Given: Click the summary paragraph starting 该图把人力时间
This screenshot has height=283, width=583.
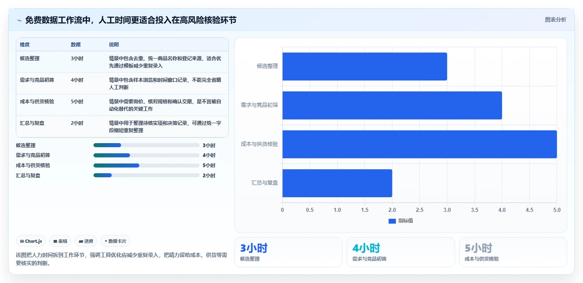Looking at the screenshot, I should (121, 259).
